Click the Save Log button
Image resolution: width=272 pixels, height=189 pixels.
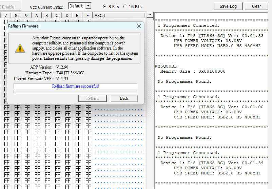pos(228,6)
